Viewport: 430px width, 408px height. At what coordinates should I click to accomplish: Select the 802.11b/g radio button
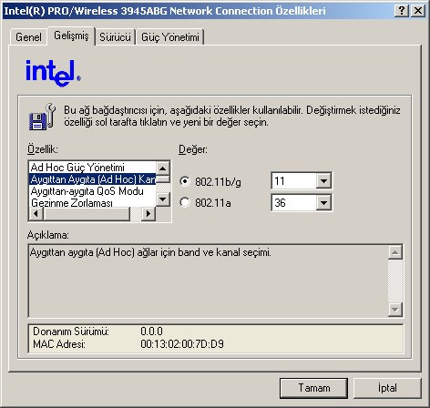point(185,181)
